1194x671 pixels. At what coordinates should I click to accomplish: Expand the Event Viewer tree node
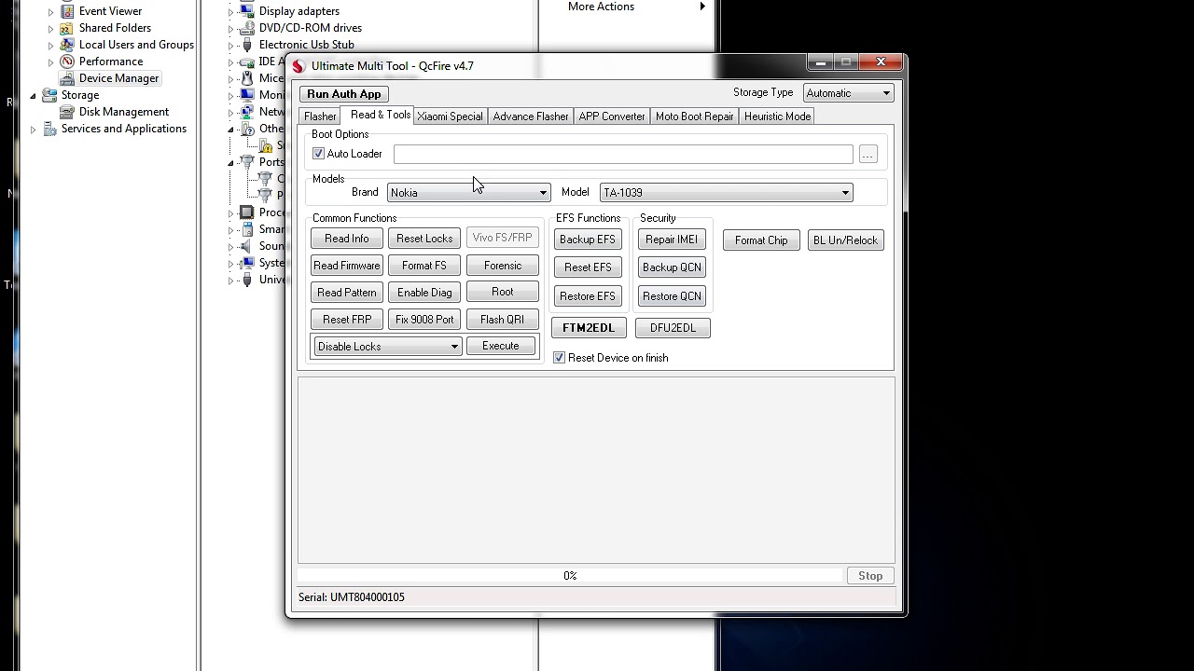[50, 11]
